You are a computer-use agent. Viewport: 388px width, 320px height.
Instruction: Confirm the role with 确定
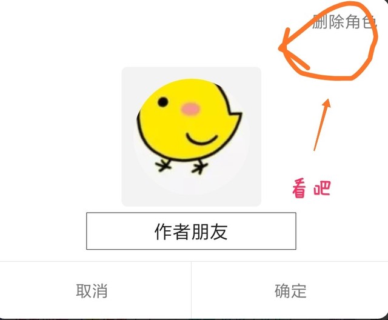coord(290,290)
